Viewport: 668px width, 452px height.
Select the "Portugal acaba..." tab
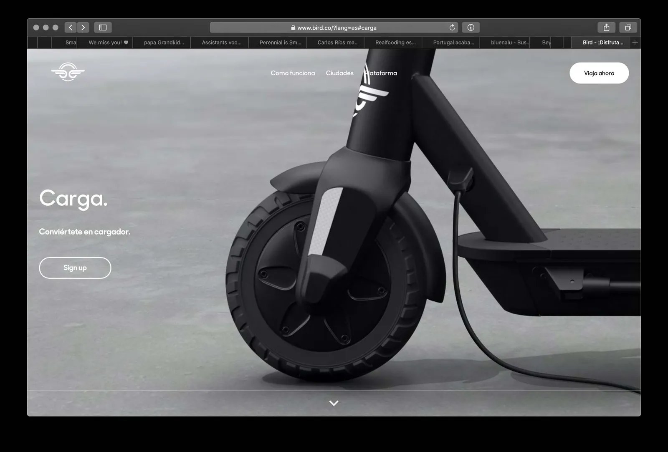pyautogui.click(x=451, y=43)
